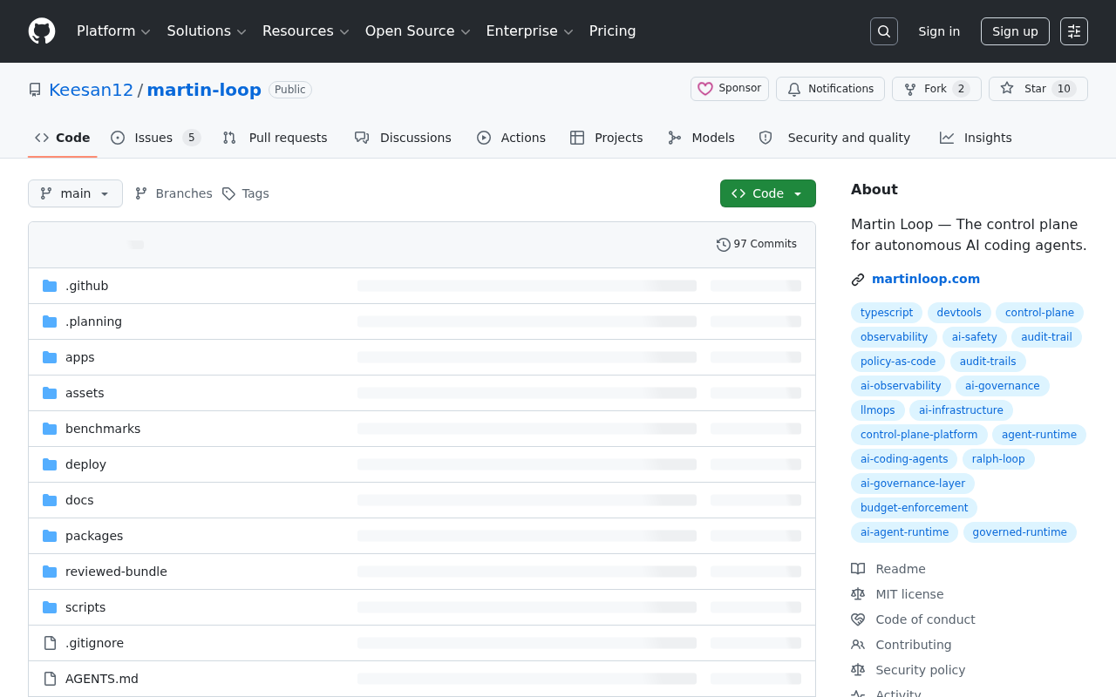Click the fork count 2
This screenshot has height=697, width=1116.
(961, 89)
